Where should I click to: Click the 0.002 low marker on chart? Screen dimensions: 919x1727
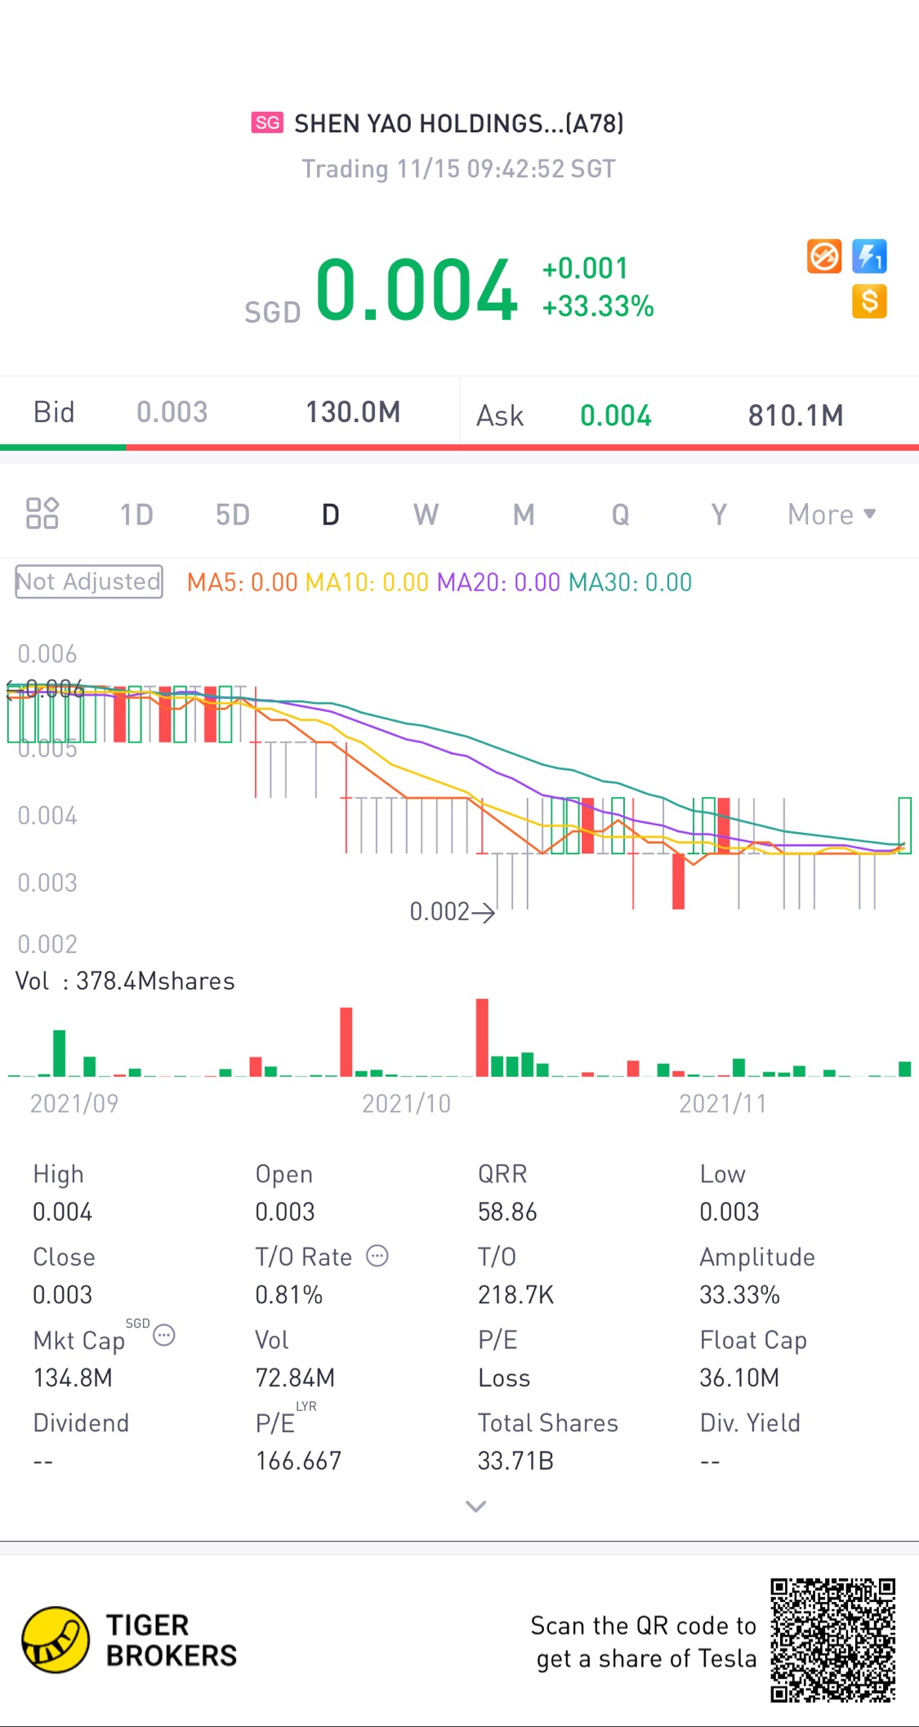(452, 911)
